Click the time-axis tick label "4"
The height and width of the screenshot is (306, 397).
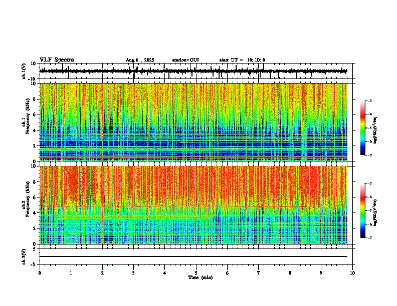pyautogui.click(x=164, y=273)
